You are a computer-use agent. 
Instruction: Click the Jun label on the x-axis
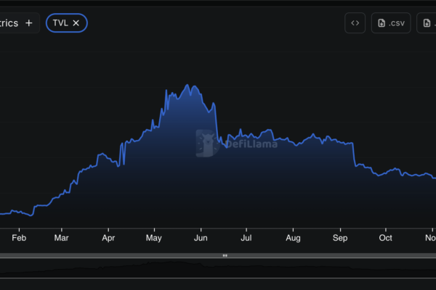pos(201,238)
